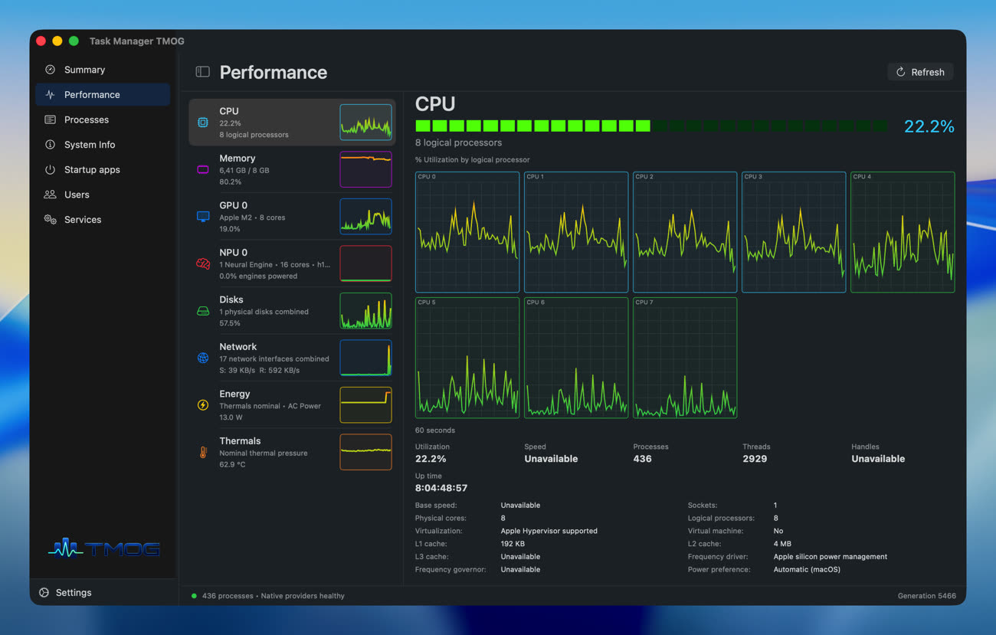
Task: Click the Services gears icon
Action: (50, 220)
